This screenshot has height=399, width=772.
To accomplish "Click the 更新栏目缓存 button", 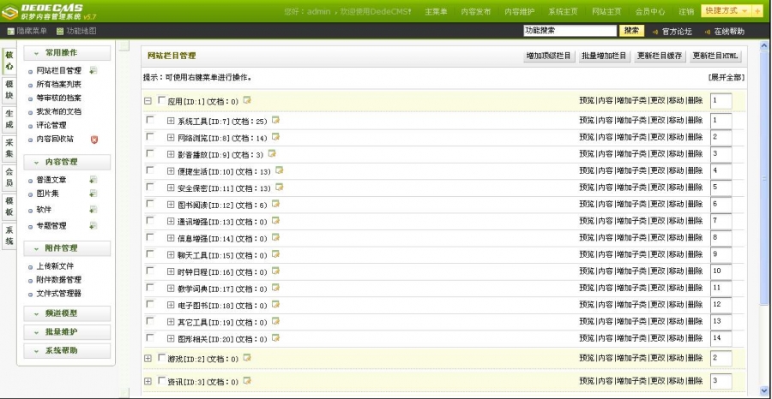I will coord(660,56).
